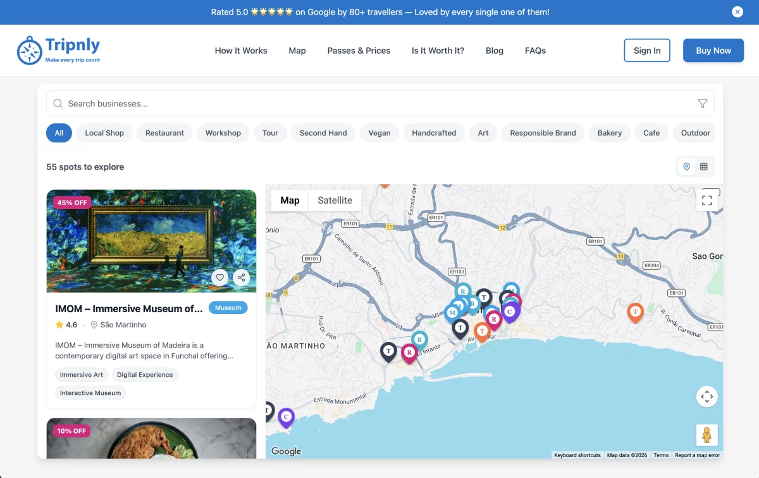This screenshot has width=759, height=478.
Task: Click the Digital Experience tag
Action: 145,375
